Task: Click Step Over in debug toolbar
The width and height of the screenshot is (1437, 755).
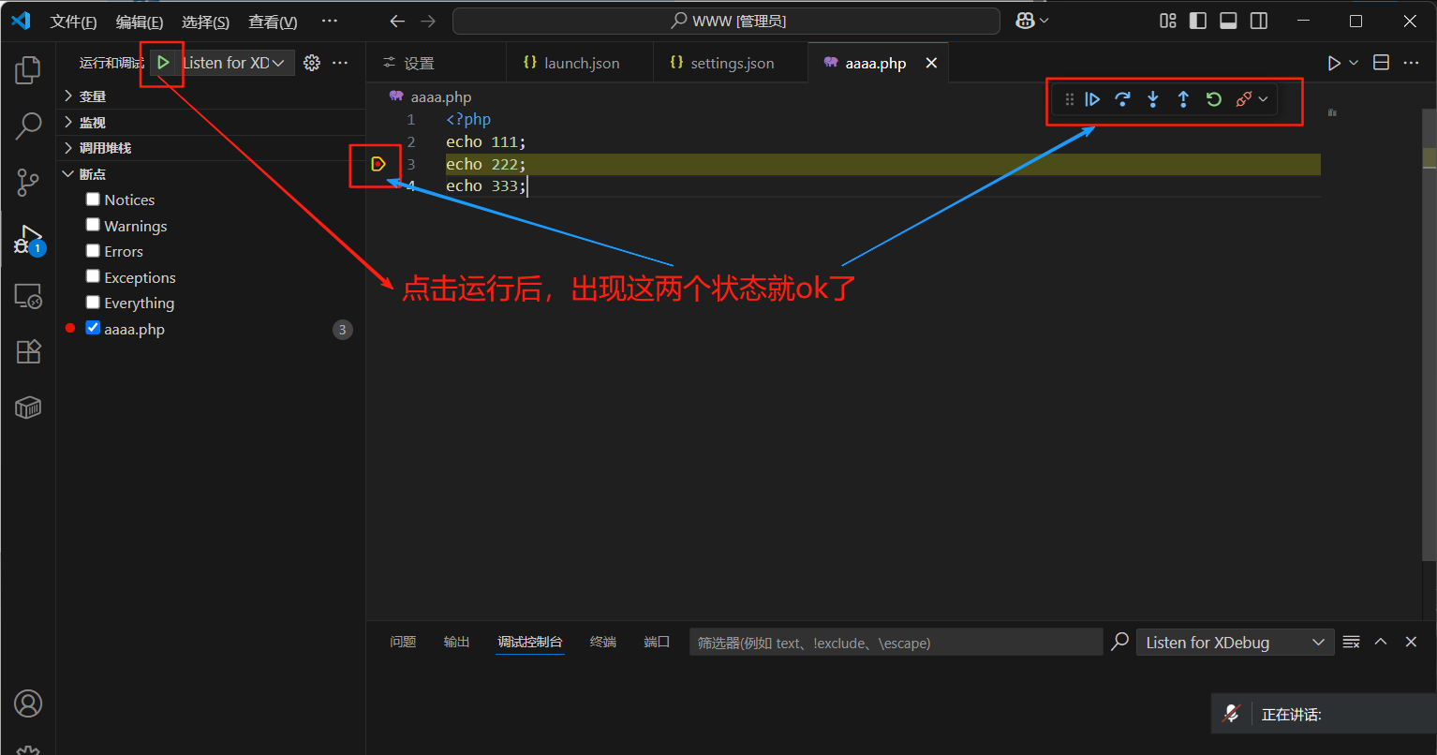Action: tap(1122, 99)
